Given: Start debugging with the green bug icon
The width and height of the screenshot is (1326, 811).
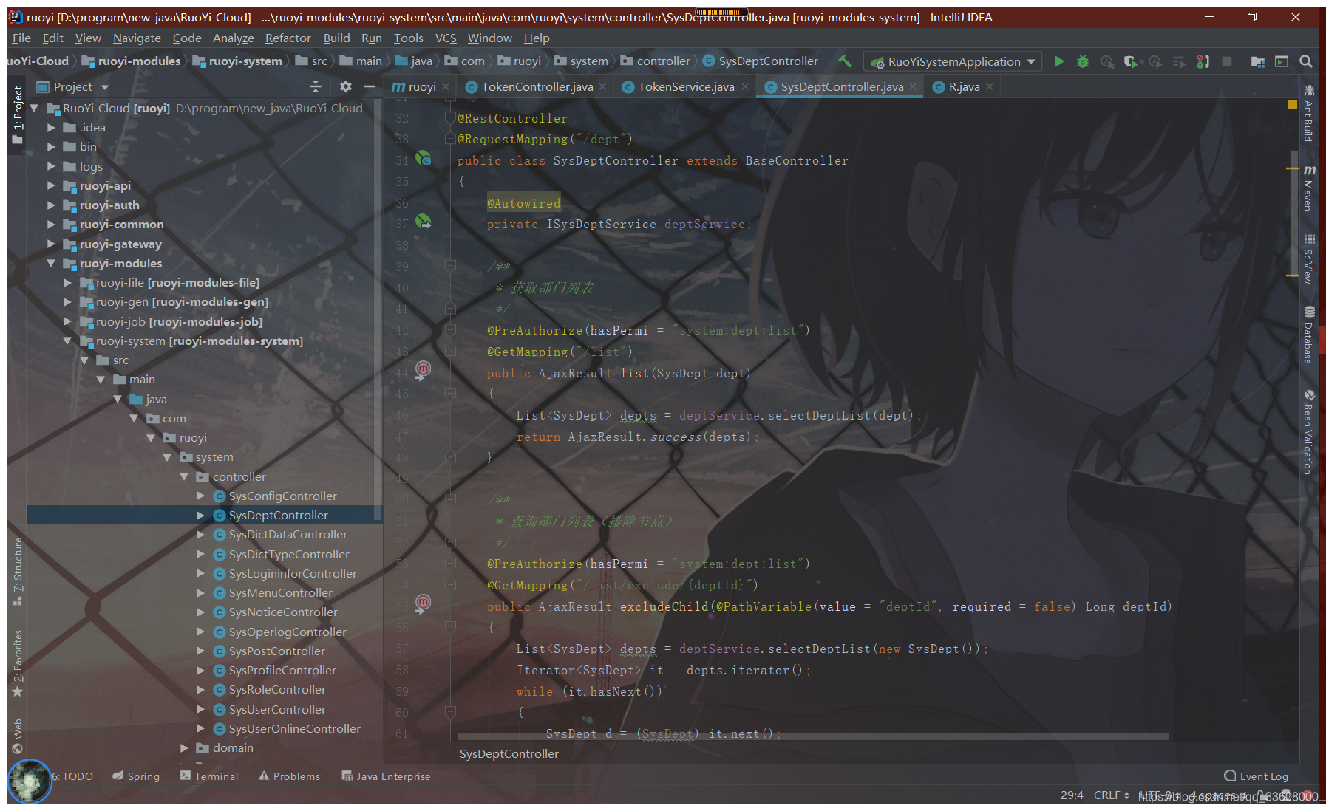Looking at the screenshot, I should pos(1083,61).
